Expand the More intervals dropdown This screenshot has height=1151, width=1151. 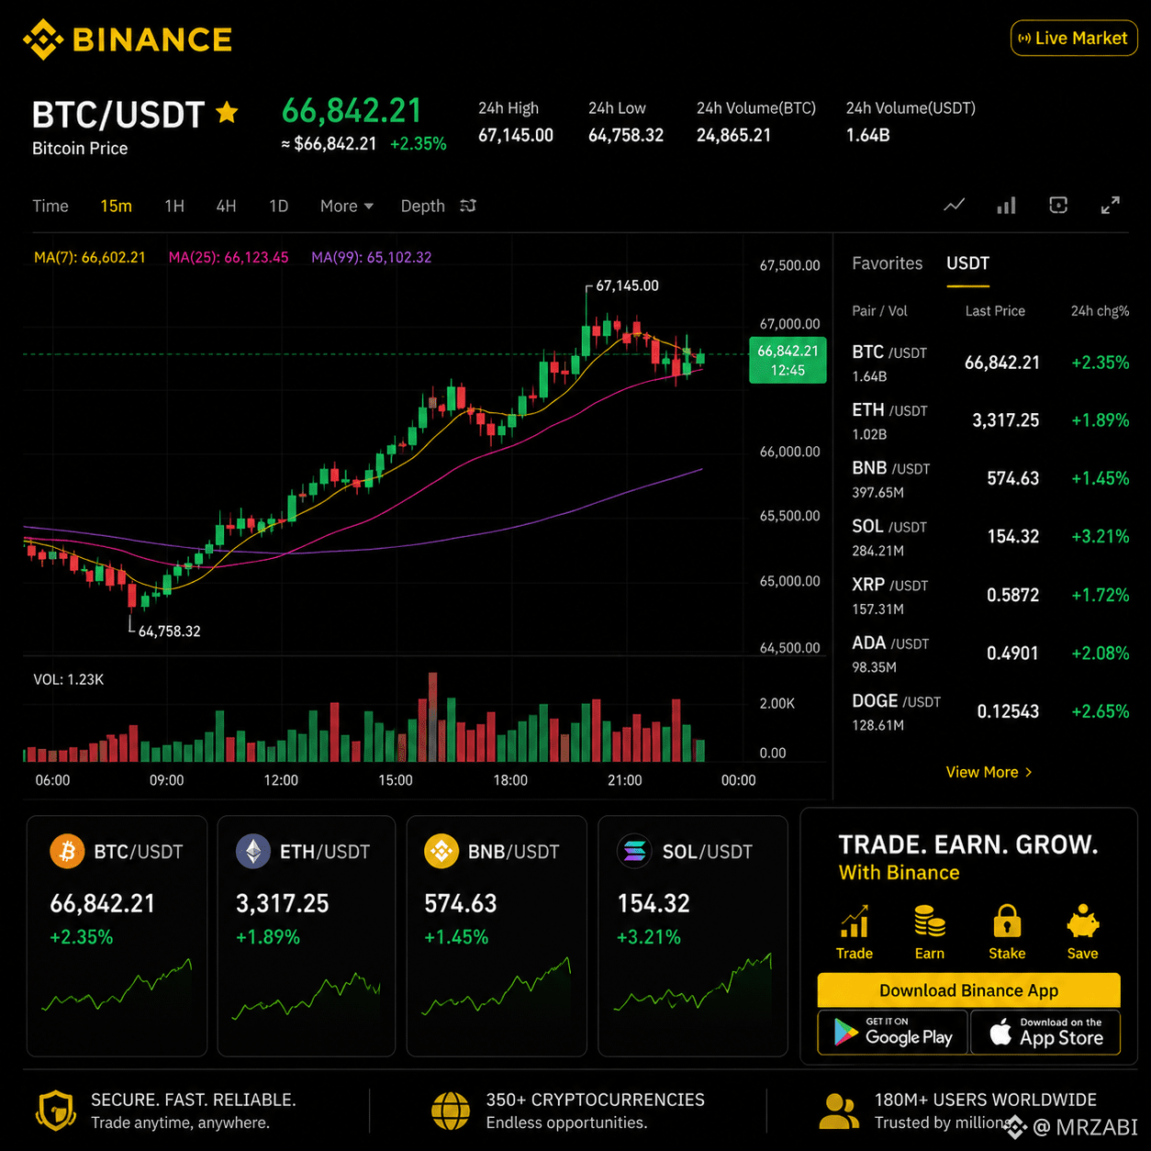[346, 207]
